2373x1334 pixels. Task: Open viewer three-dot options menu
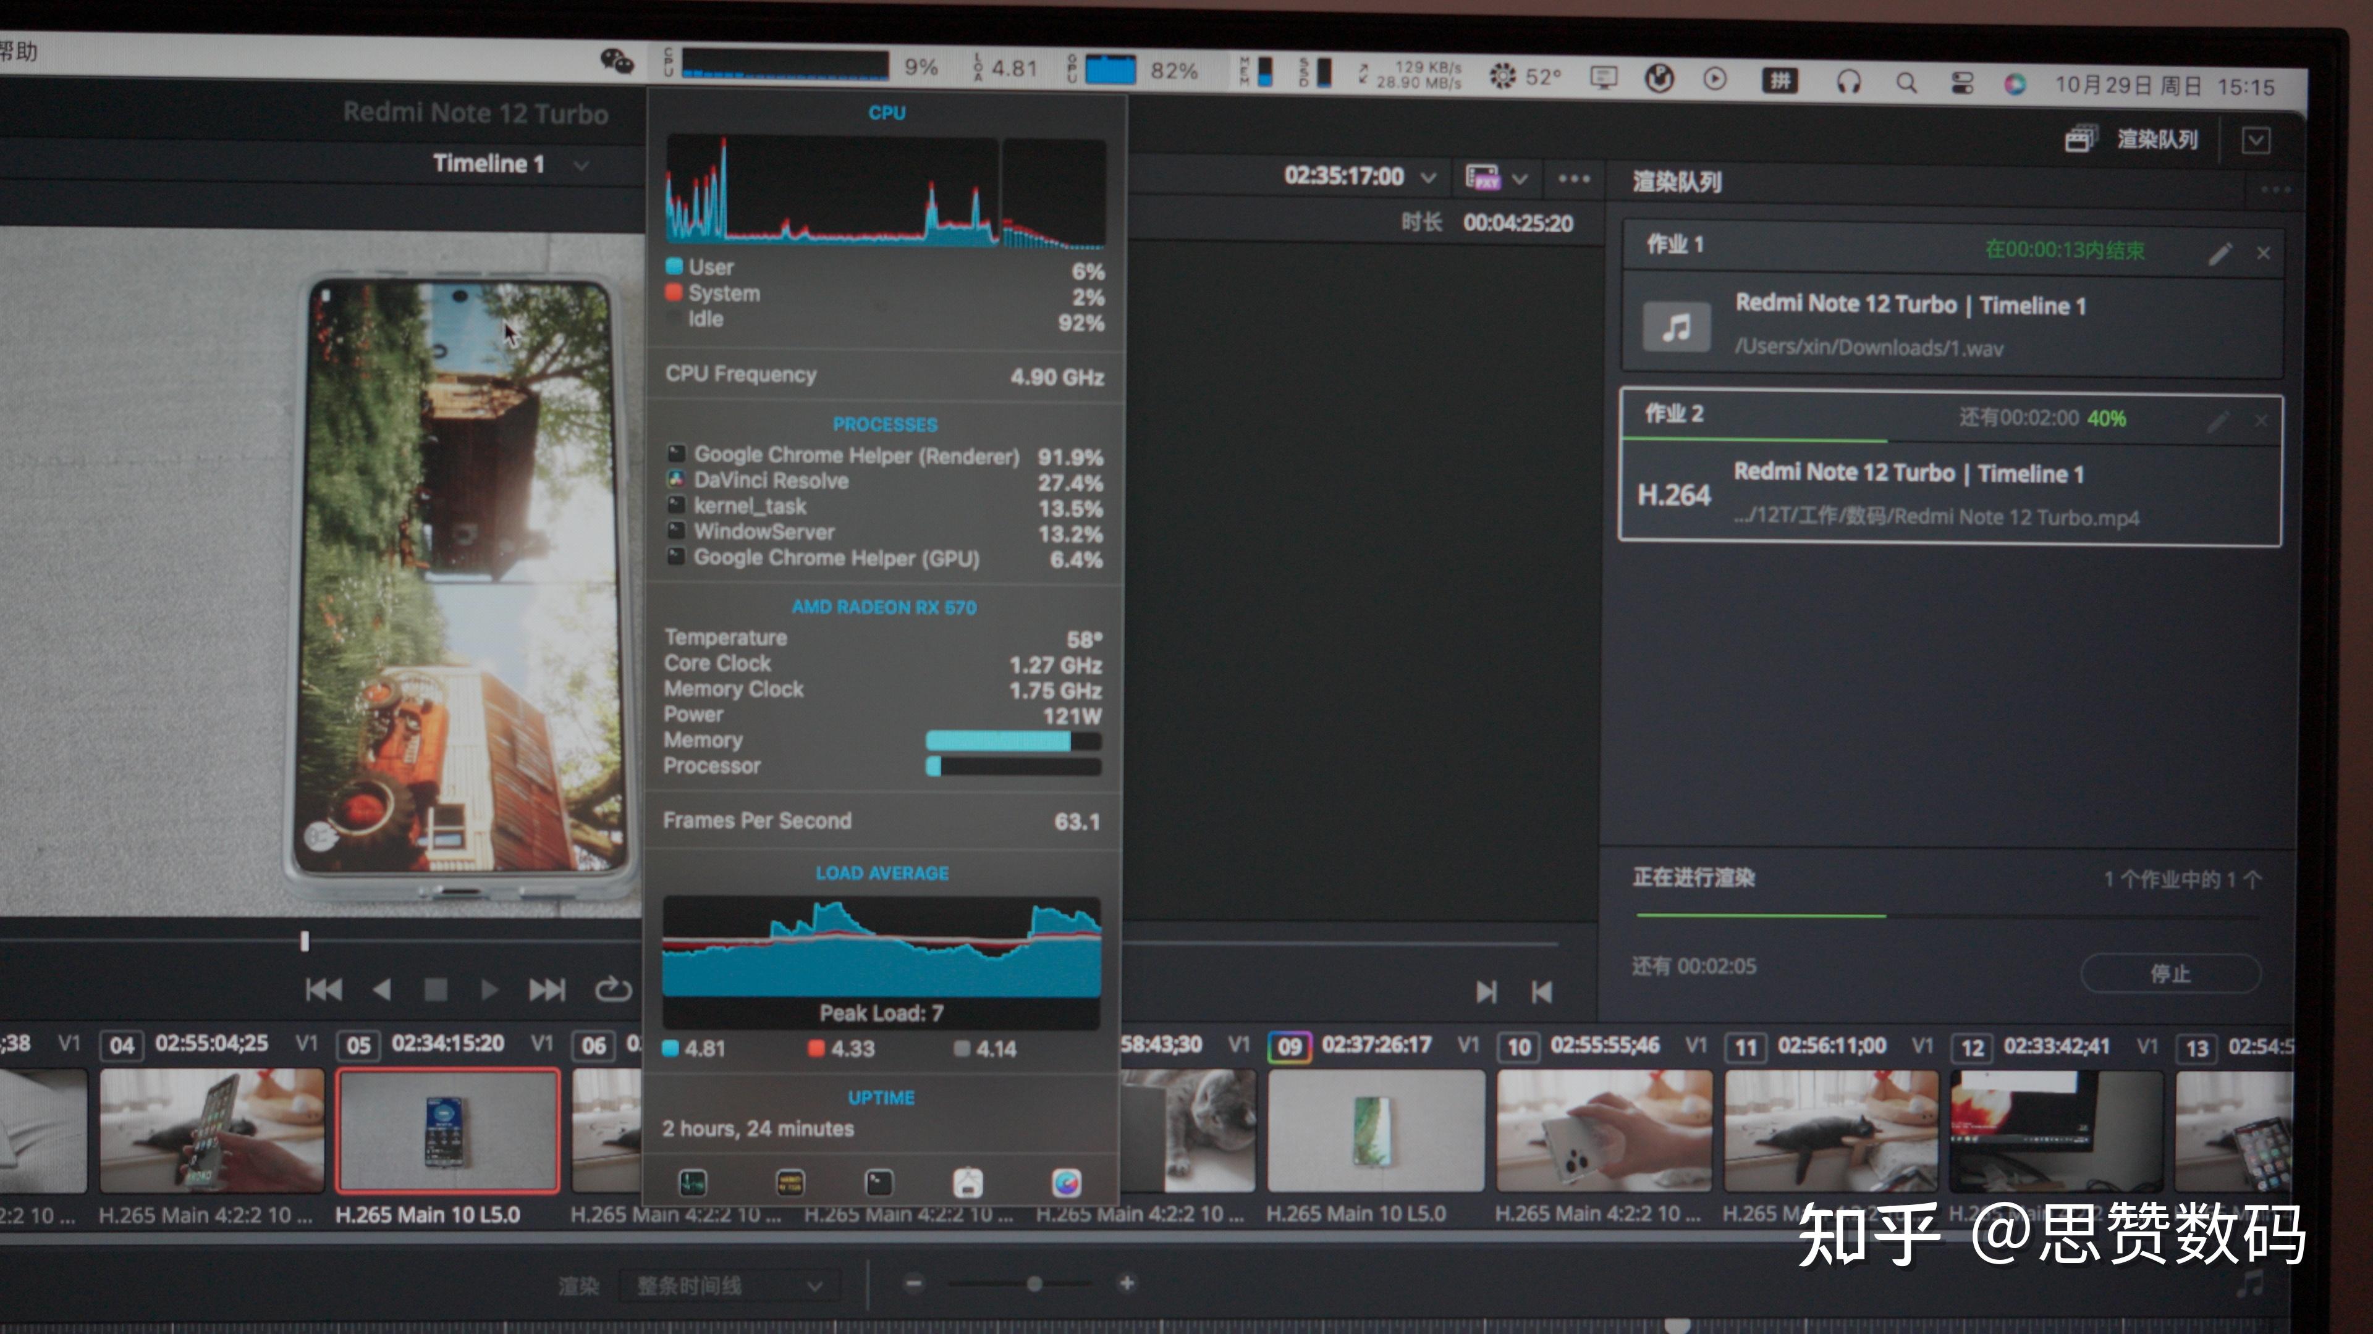(1573, 178)
